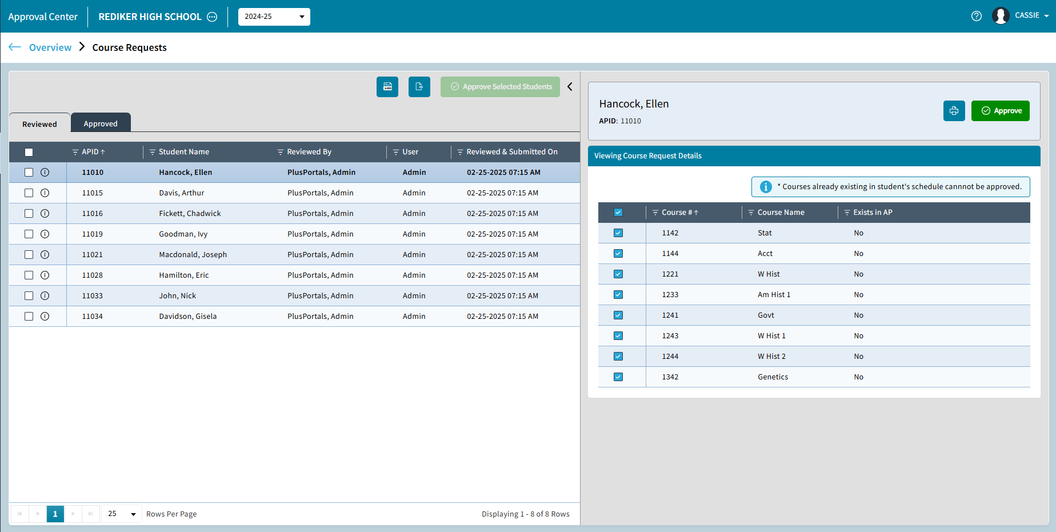
Task: Open the help question mark icon
Action: pyautogui.click(x=977, y=16)
